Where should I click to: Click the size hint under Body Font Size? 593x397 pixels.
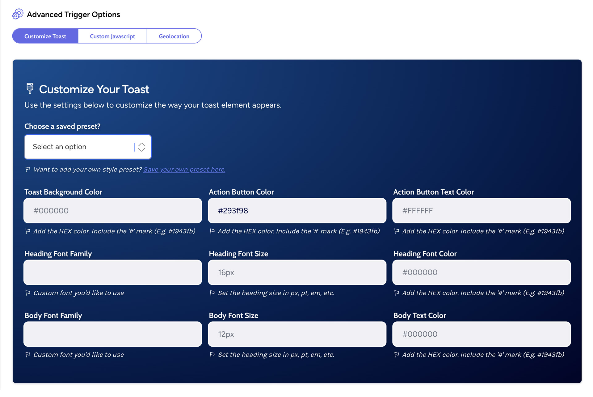[276, 355]
